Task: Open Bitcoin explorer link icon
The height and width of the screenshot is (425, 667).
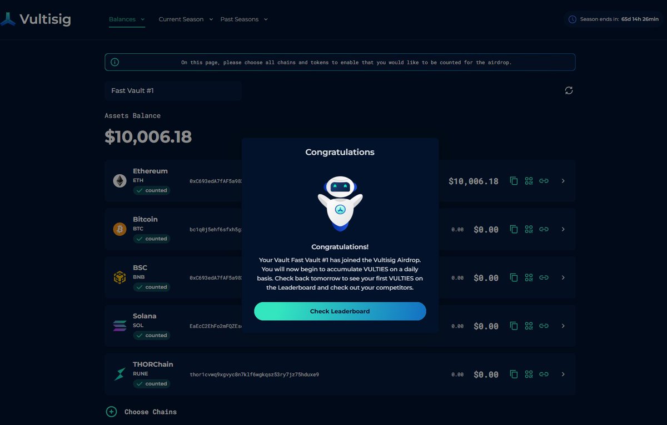Action: 544,229
